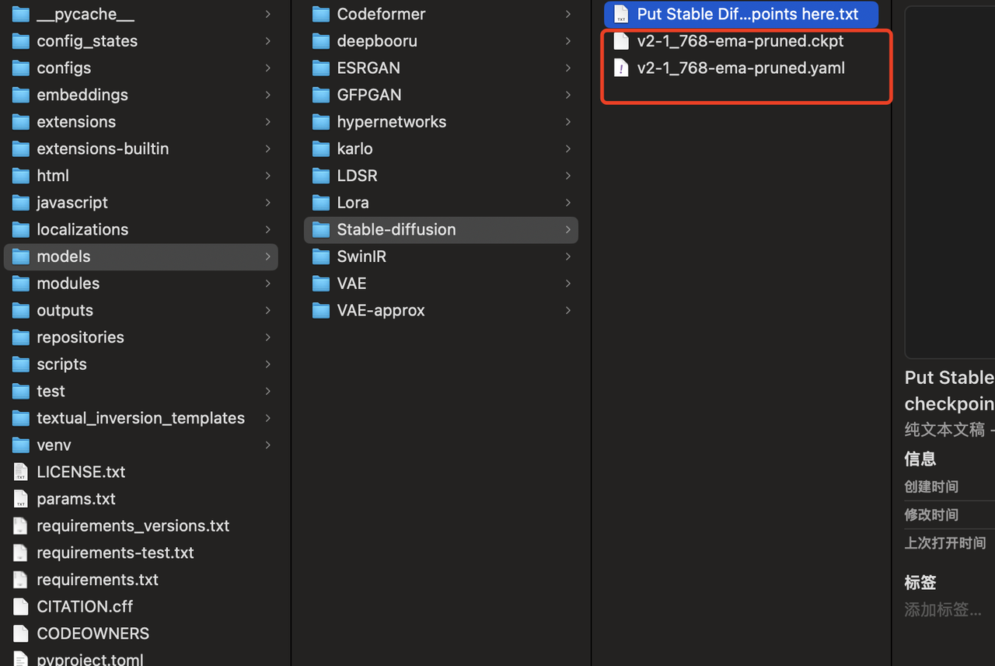
Task: Select the venv folder name
Action: coord(54,445)
